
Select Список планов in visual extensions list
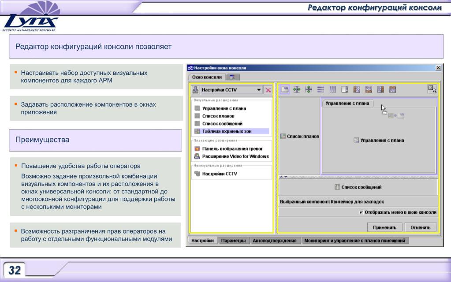tap(218, 116)
